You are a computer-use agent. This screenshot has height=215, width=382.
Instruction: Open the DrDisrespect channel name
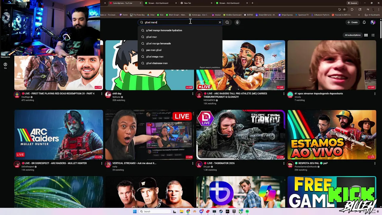pyautogui.click(x=28, y=167)
